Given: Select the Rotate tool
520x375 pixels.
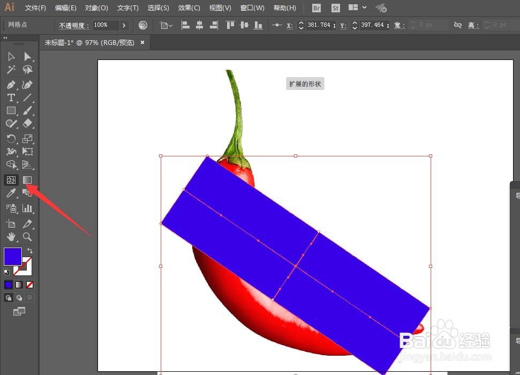Looking at the screenshot, I should 11,139.
